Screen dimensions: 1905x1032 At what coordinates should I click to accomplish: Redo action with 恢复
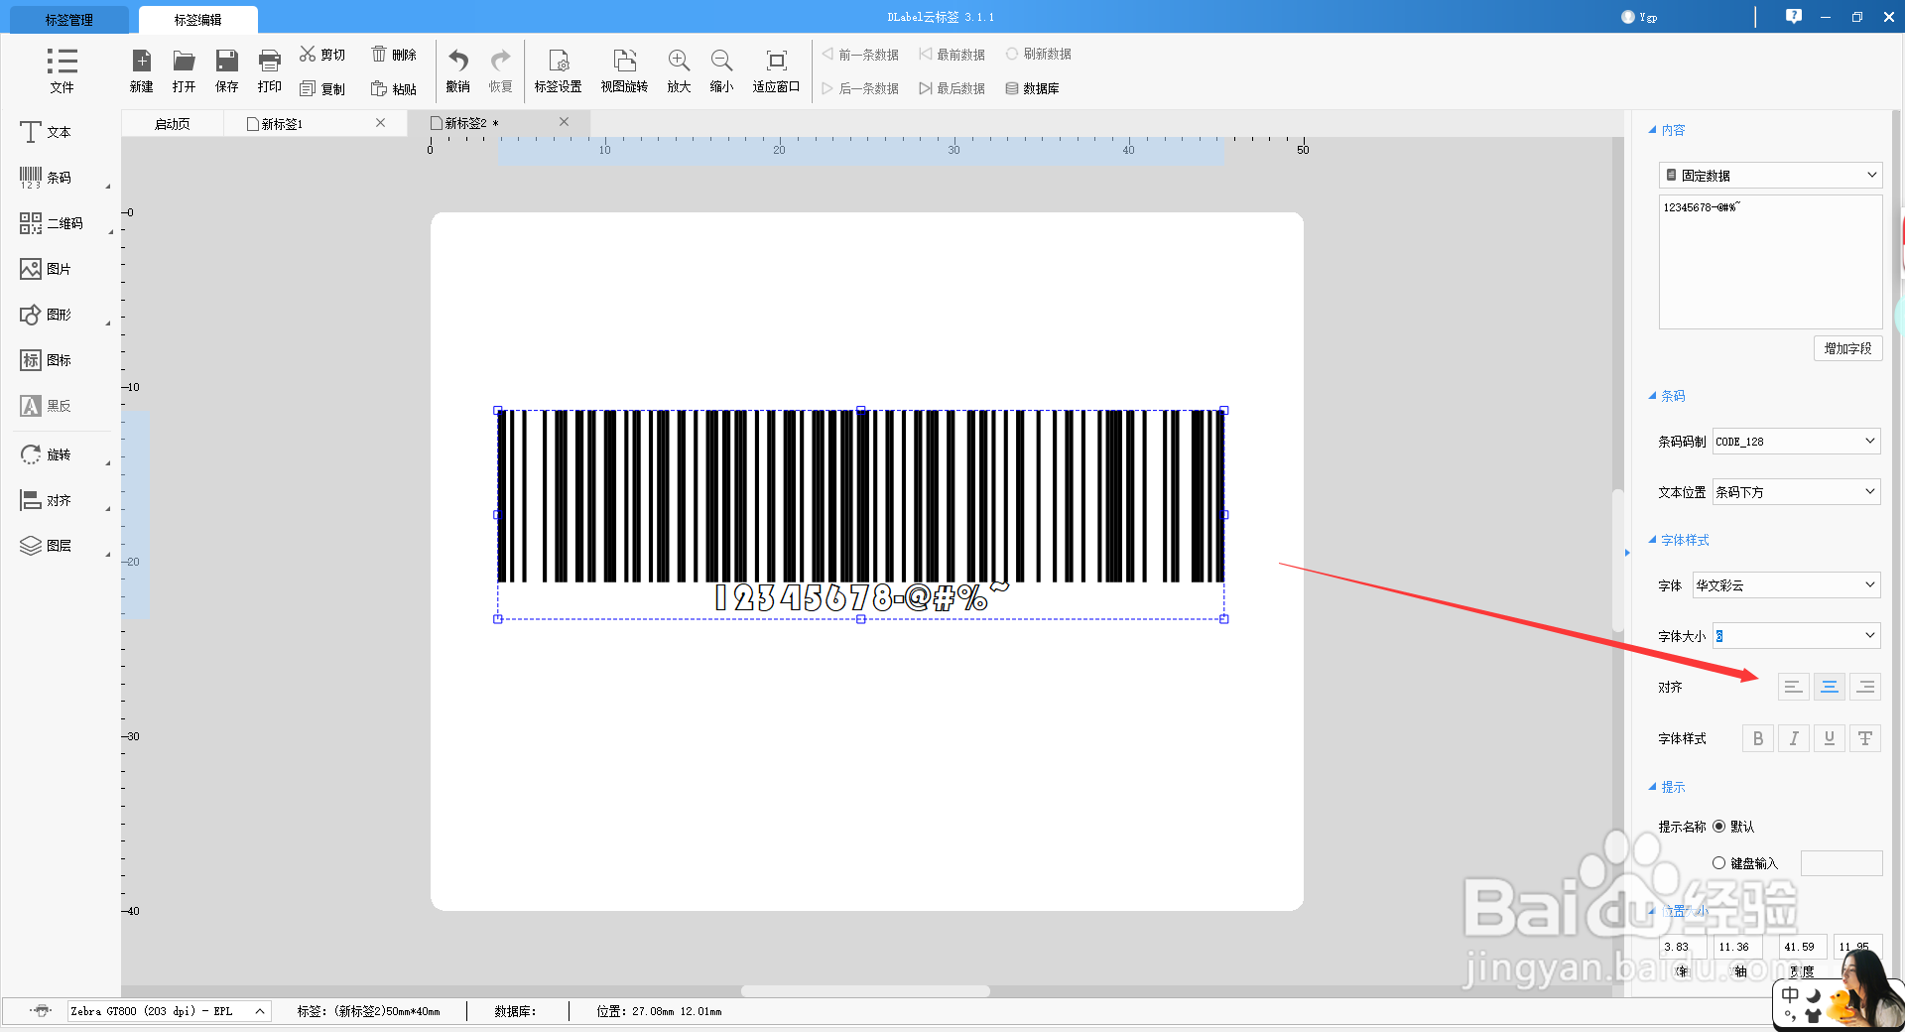(501, 71)
